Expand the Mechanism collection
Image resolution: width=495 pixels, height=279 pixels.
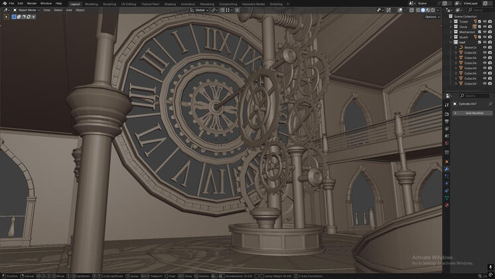tap(451, 32)
